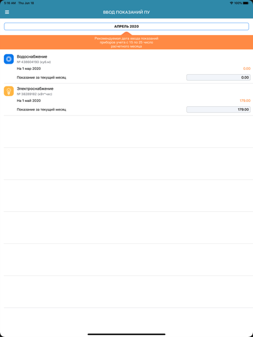Click the battery indicator icon
The width and height of the screenshot is (253, 337).
pyautogui.click(x=246, y=3)
